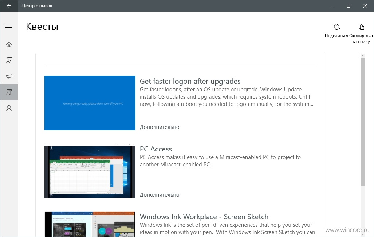The height and width of the screenshot is (237, 374).
Task: Open the Feedback section icon in sidebar
Action: click(x=9, y=60)
